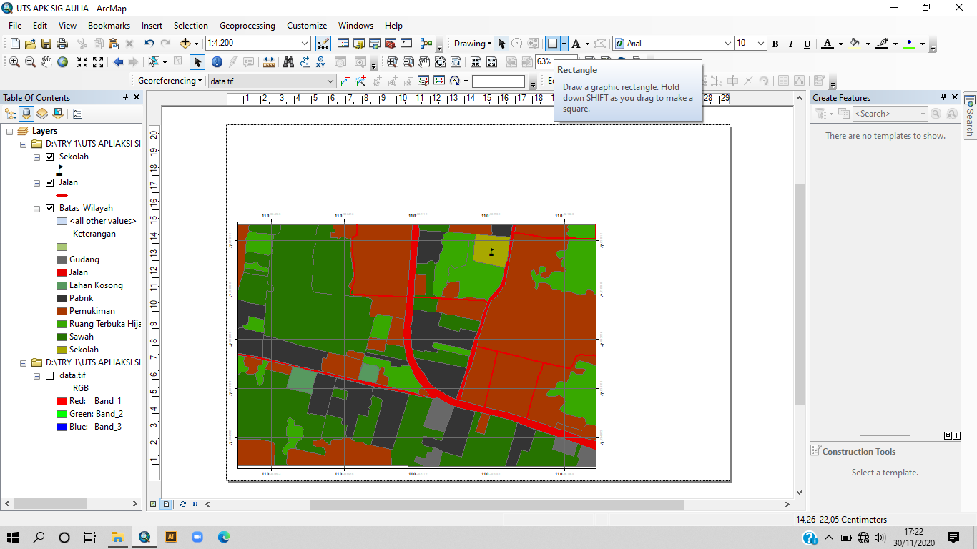Open the Editor Toolbar button
The image size is (977, 549).
coord(323,44)
